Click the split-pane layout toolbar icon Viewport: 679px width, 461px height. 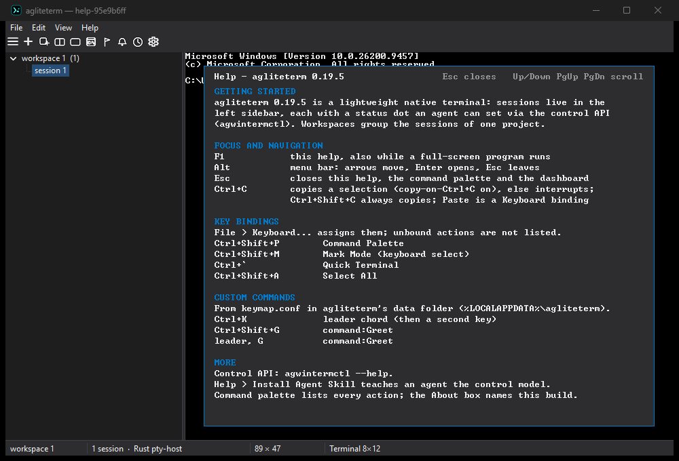(x=60, y=41)
